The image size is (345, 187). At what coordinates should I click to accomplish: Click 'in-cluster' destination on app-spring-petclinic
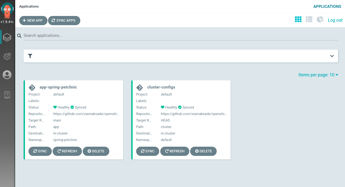[60, 133]
